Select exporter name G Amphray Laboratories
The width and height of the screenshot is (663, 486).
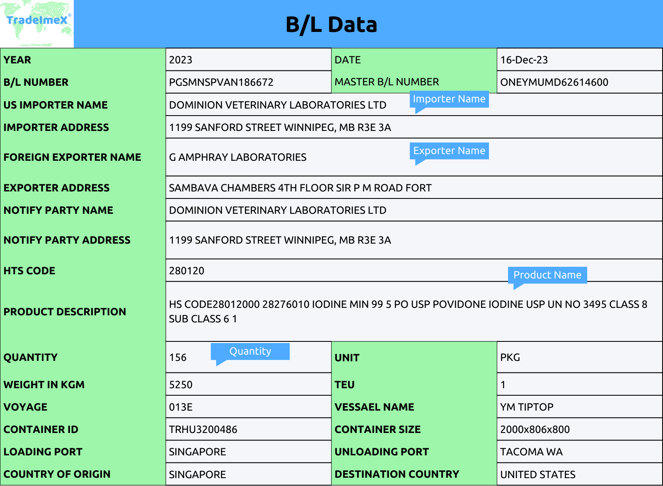[238, 157]
